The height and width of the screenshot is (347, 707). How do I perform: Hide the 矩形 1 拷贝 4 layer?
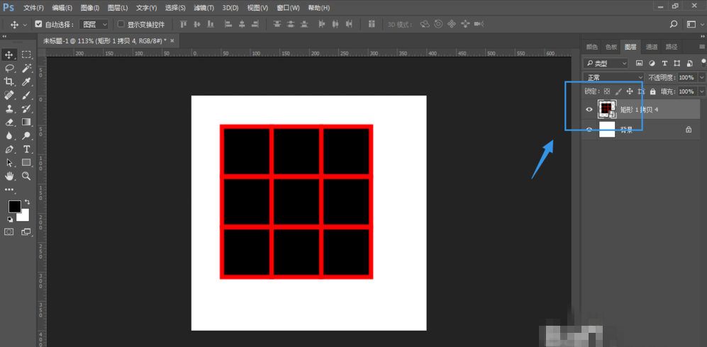589,110
